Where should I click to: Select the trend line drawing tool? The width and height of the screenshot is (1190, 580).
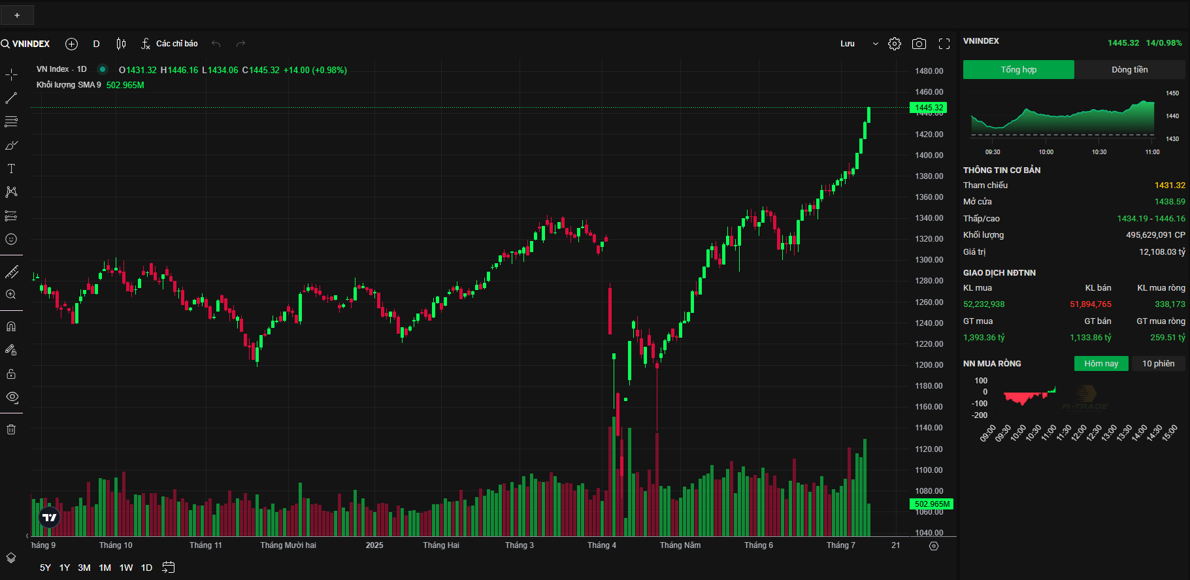(x=11, y=98)
